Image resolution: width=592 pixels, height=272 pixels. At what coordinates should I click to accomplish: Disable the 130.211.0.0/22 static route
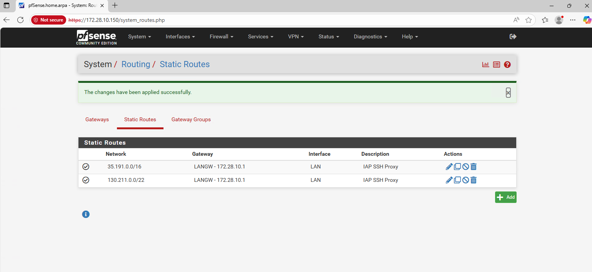point(465,180)
